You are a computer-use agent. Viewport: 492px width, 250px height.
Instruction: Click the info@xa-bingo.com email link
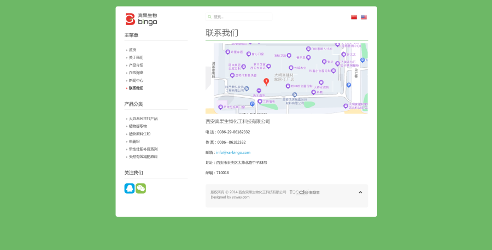pos(233,153)
